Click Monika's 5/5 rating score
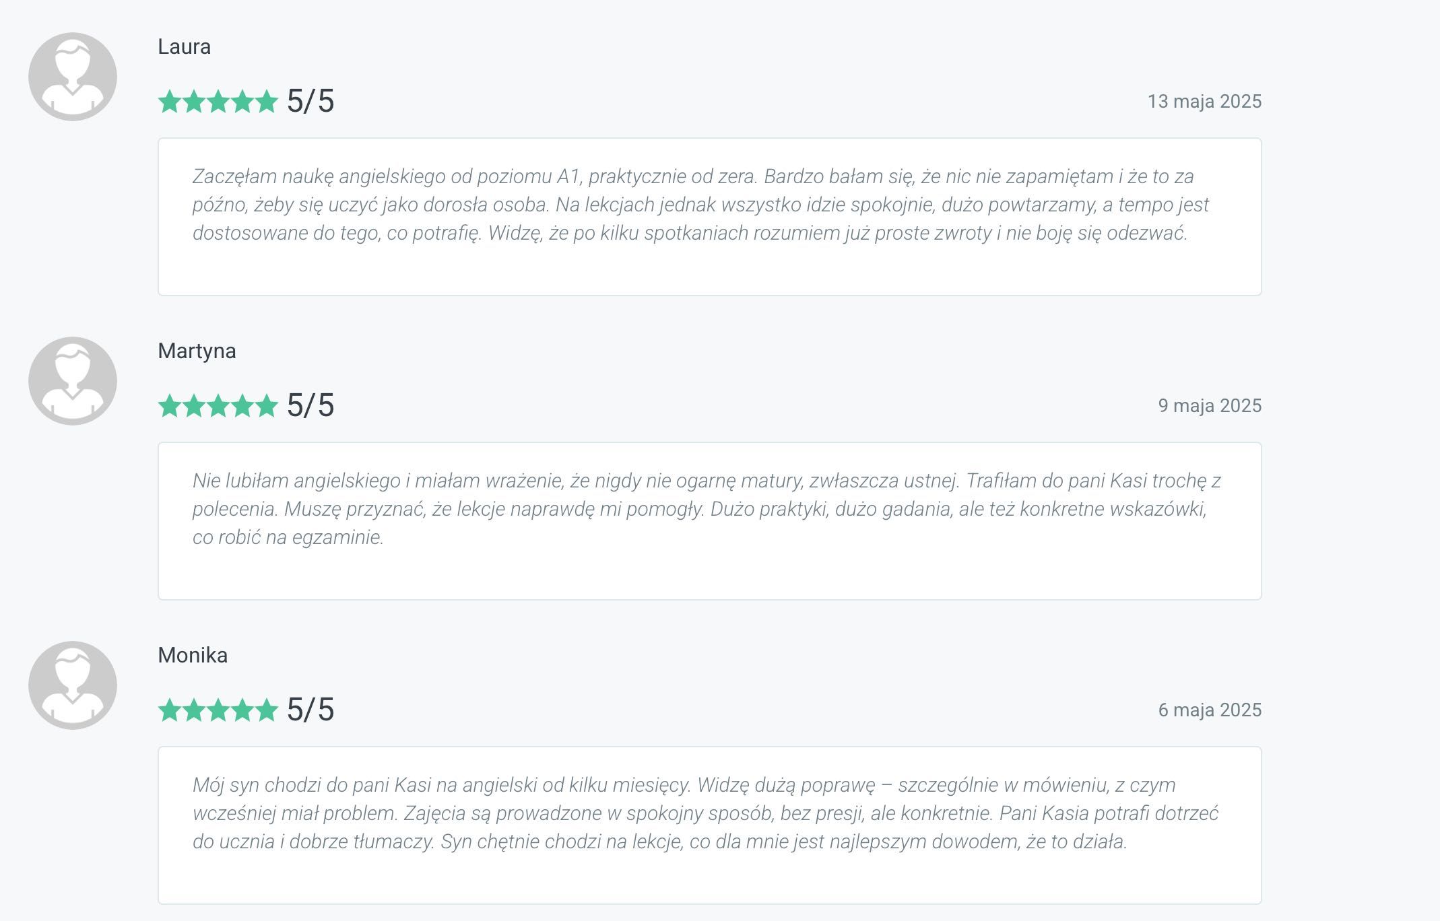Viewport: 1440px width, 921px height. coord(310,710)
